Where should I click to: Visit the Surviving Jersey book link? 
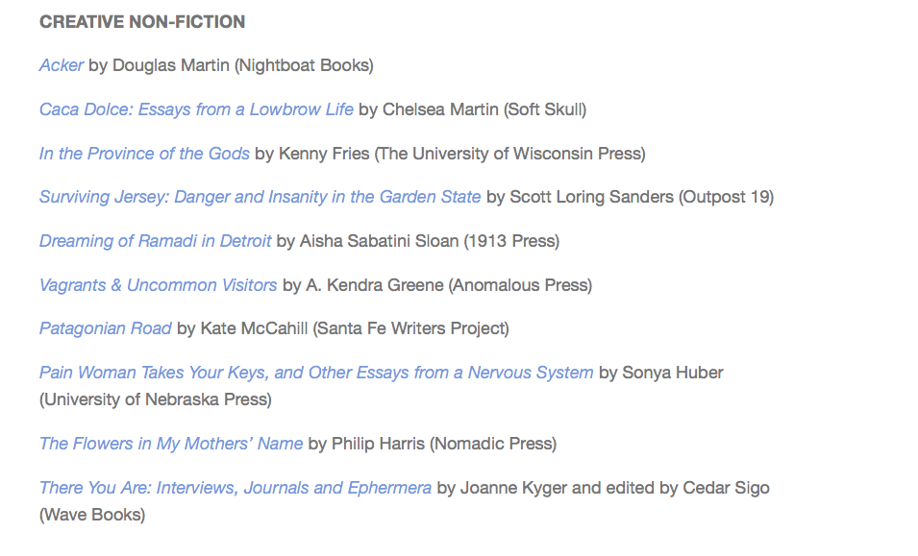point(260,197)
